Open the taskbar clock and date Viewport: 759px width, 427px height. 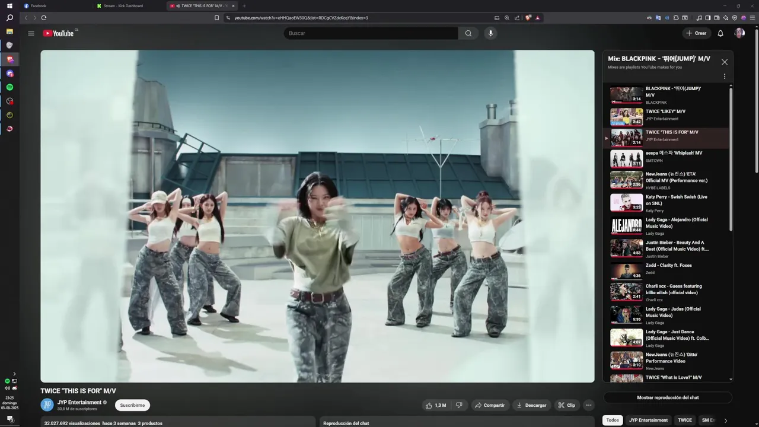pyautogui.click(x=9, y=403)
